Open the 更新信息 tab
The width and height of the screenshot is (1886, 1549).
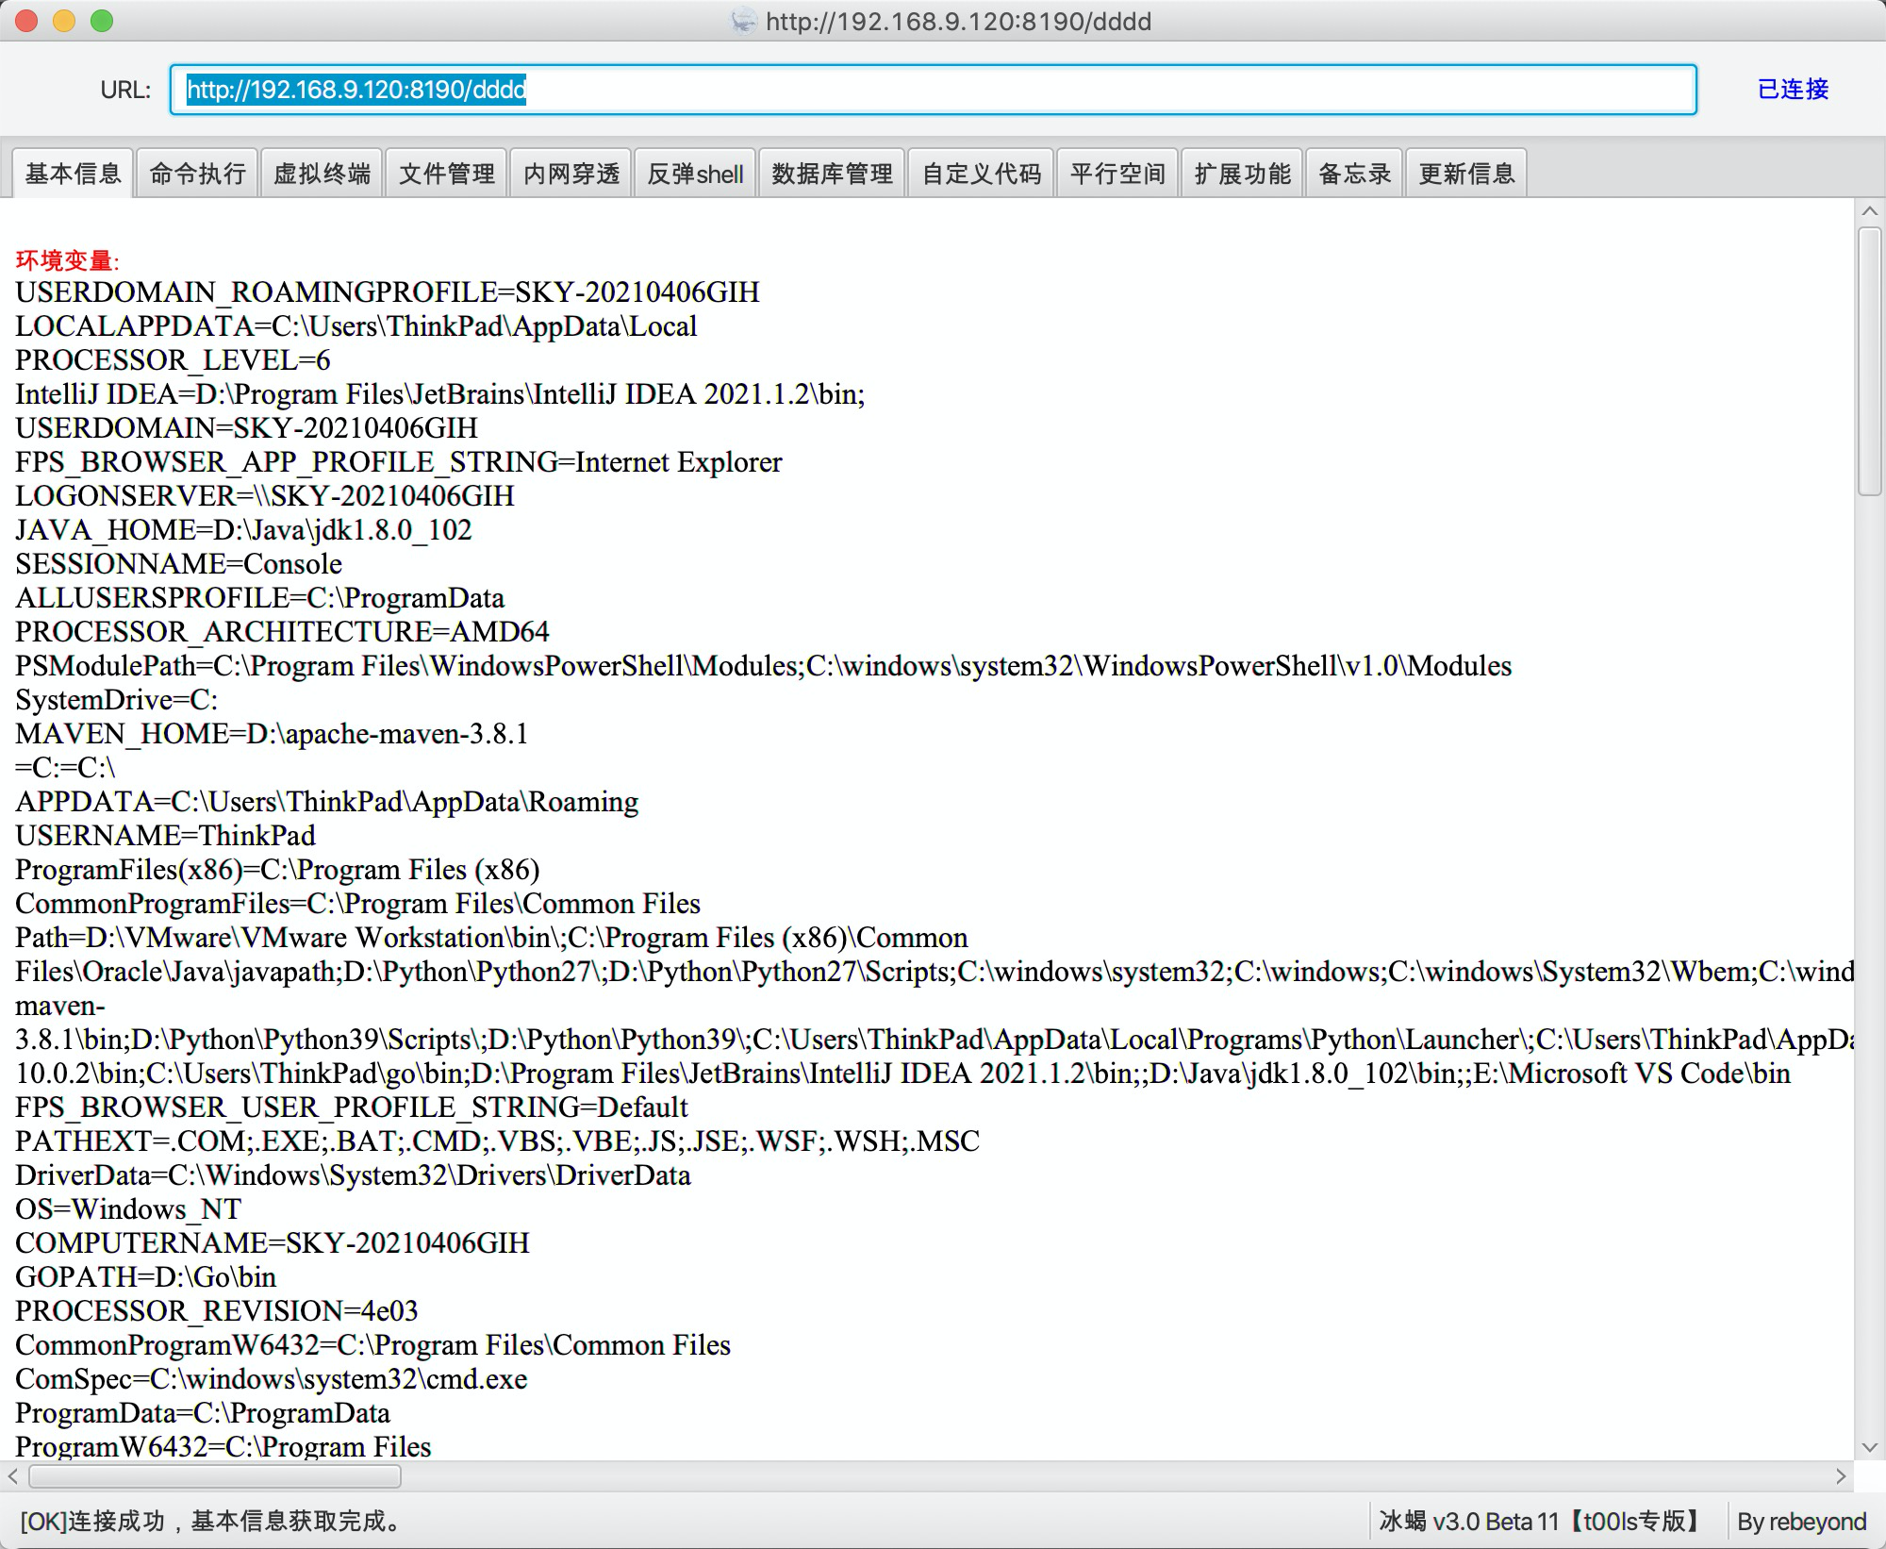pos(1466,174)
